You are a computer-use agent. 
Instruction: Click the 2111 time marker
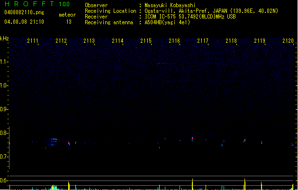33,40
